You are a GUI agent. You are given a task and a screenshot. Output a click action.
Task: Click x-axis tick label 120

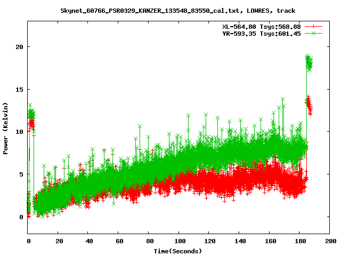pos(210,241)
